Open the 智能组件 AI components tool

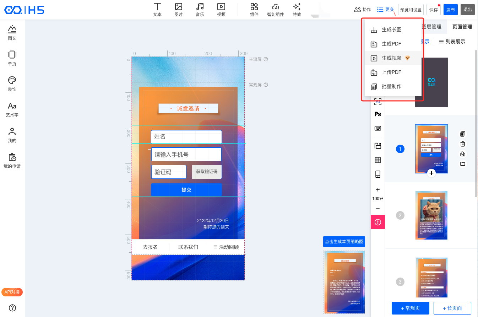(x=275, y=10)
